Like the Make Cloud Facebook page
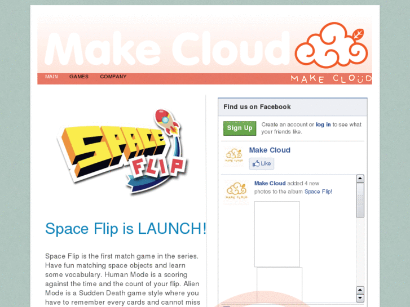This screenshot has width=410, height=307. 262,164
